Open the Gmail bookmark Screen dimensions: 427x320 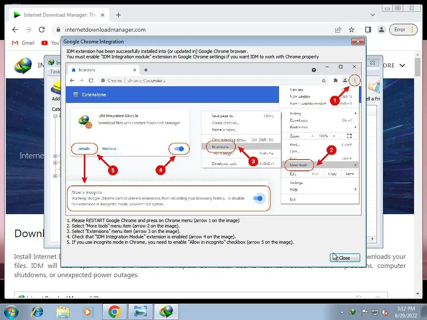pos(23,43)
